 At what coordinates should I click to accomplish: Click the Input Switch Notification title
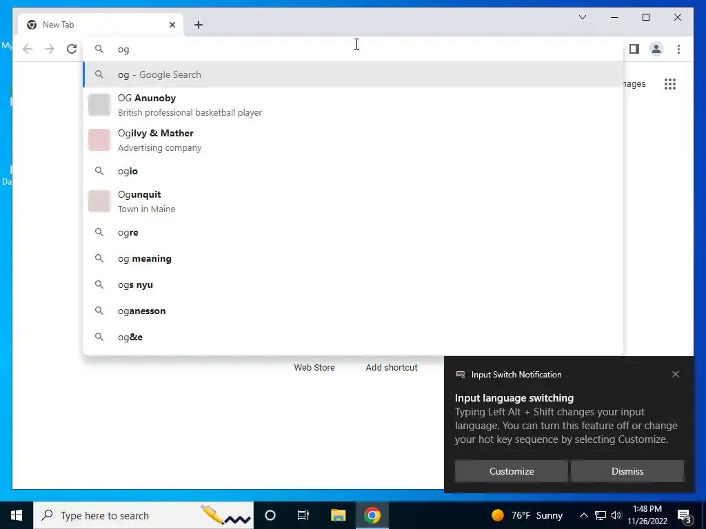(516, 375)
